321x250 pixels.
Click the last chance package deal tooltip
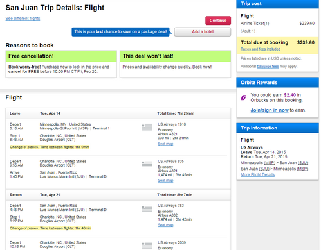coord(121,32)
